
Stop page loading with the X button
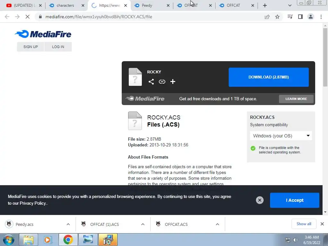tap(28, 17)
